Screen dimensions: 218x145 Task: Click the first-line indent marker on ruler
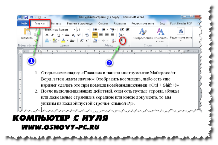[x=41, y=50]
